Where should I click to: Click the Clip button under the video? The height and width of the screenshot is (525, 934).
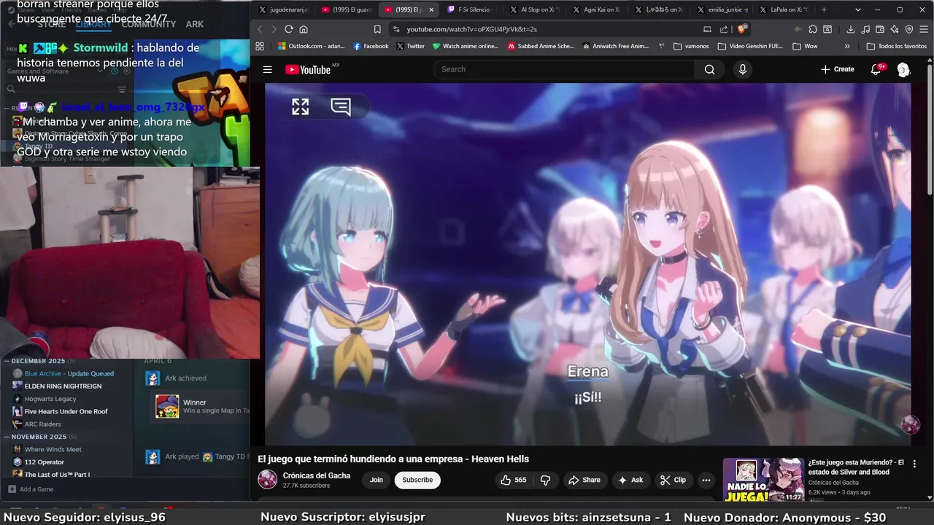coord(673,480)
